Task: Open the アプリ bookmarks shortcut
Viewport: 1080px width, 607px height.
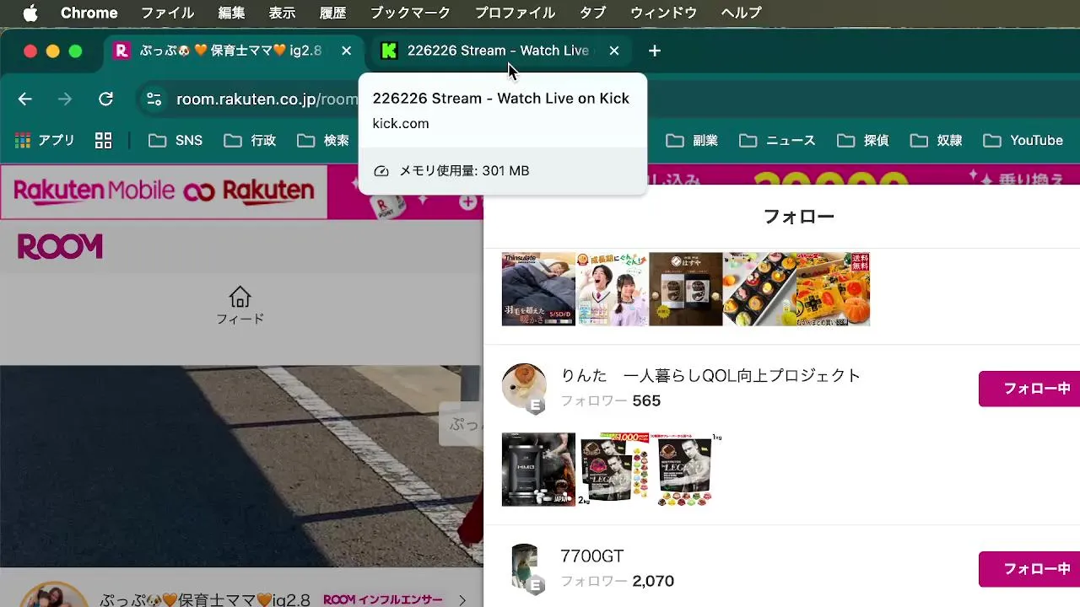Action: [45, 141]
